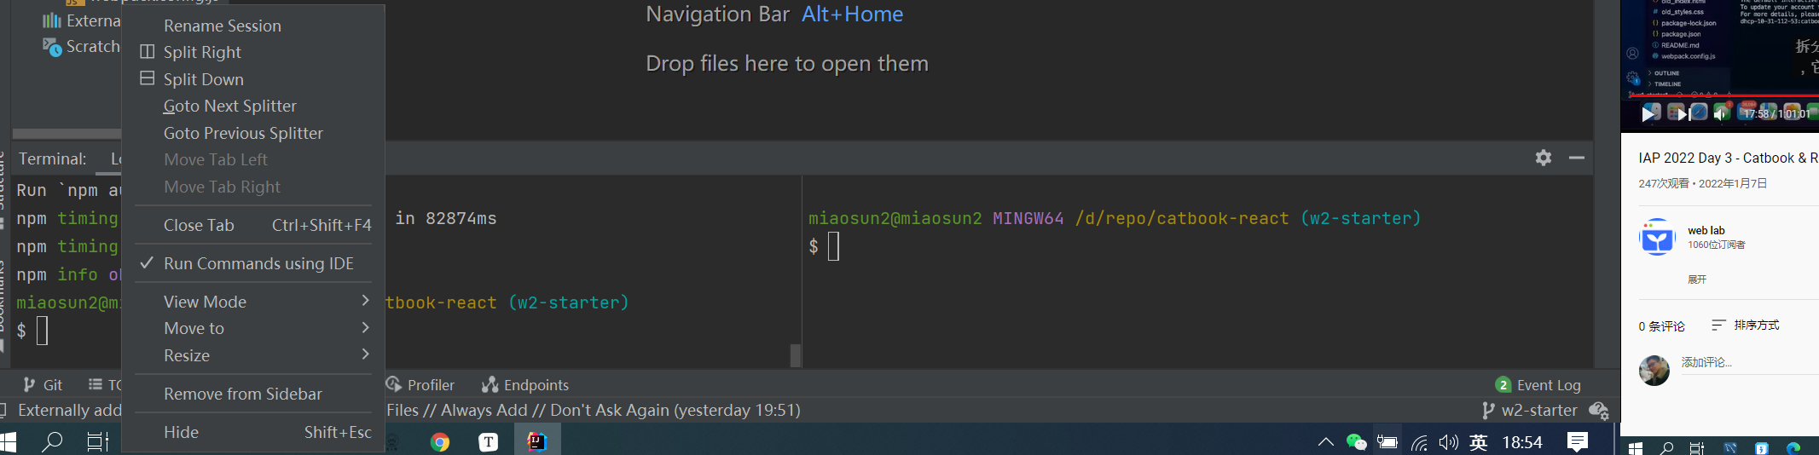Seek on the red video progress bar
This screenshot has width=1819, height=455.
(1723, 96)
